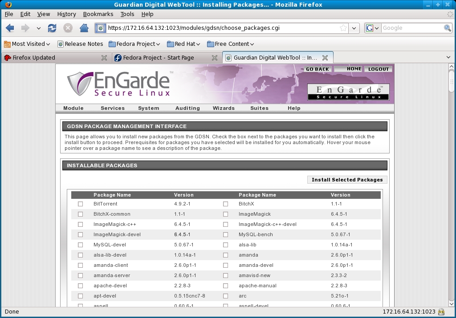Select the ImageMagick-c++ checkbox
Screen dimensions: 456x318
click(x=80, y=225)
